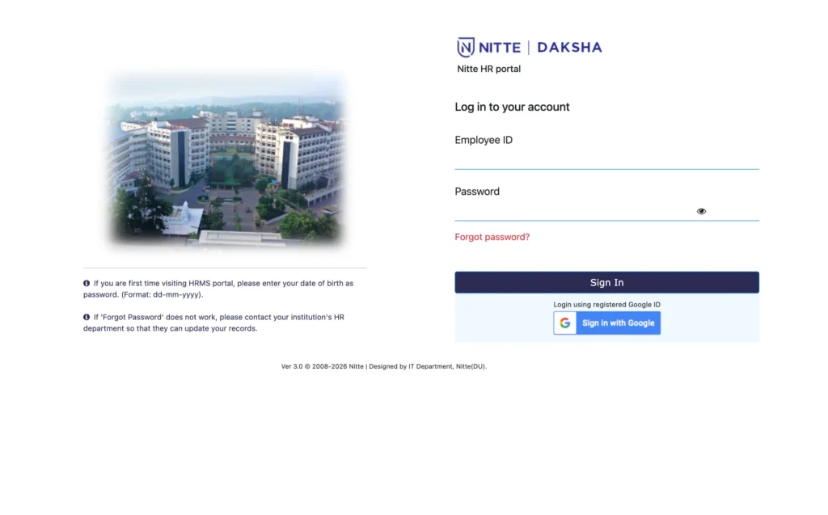The height and width of the screenshot is (515, 828).
Task: Click the info icon beside first-time visitor note
Action: pos(87,283)
